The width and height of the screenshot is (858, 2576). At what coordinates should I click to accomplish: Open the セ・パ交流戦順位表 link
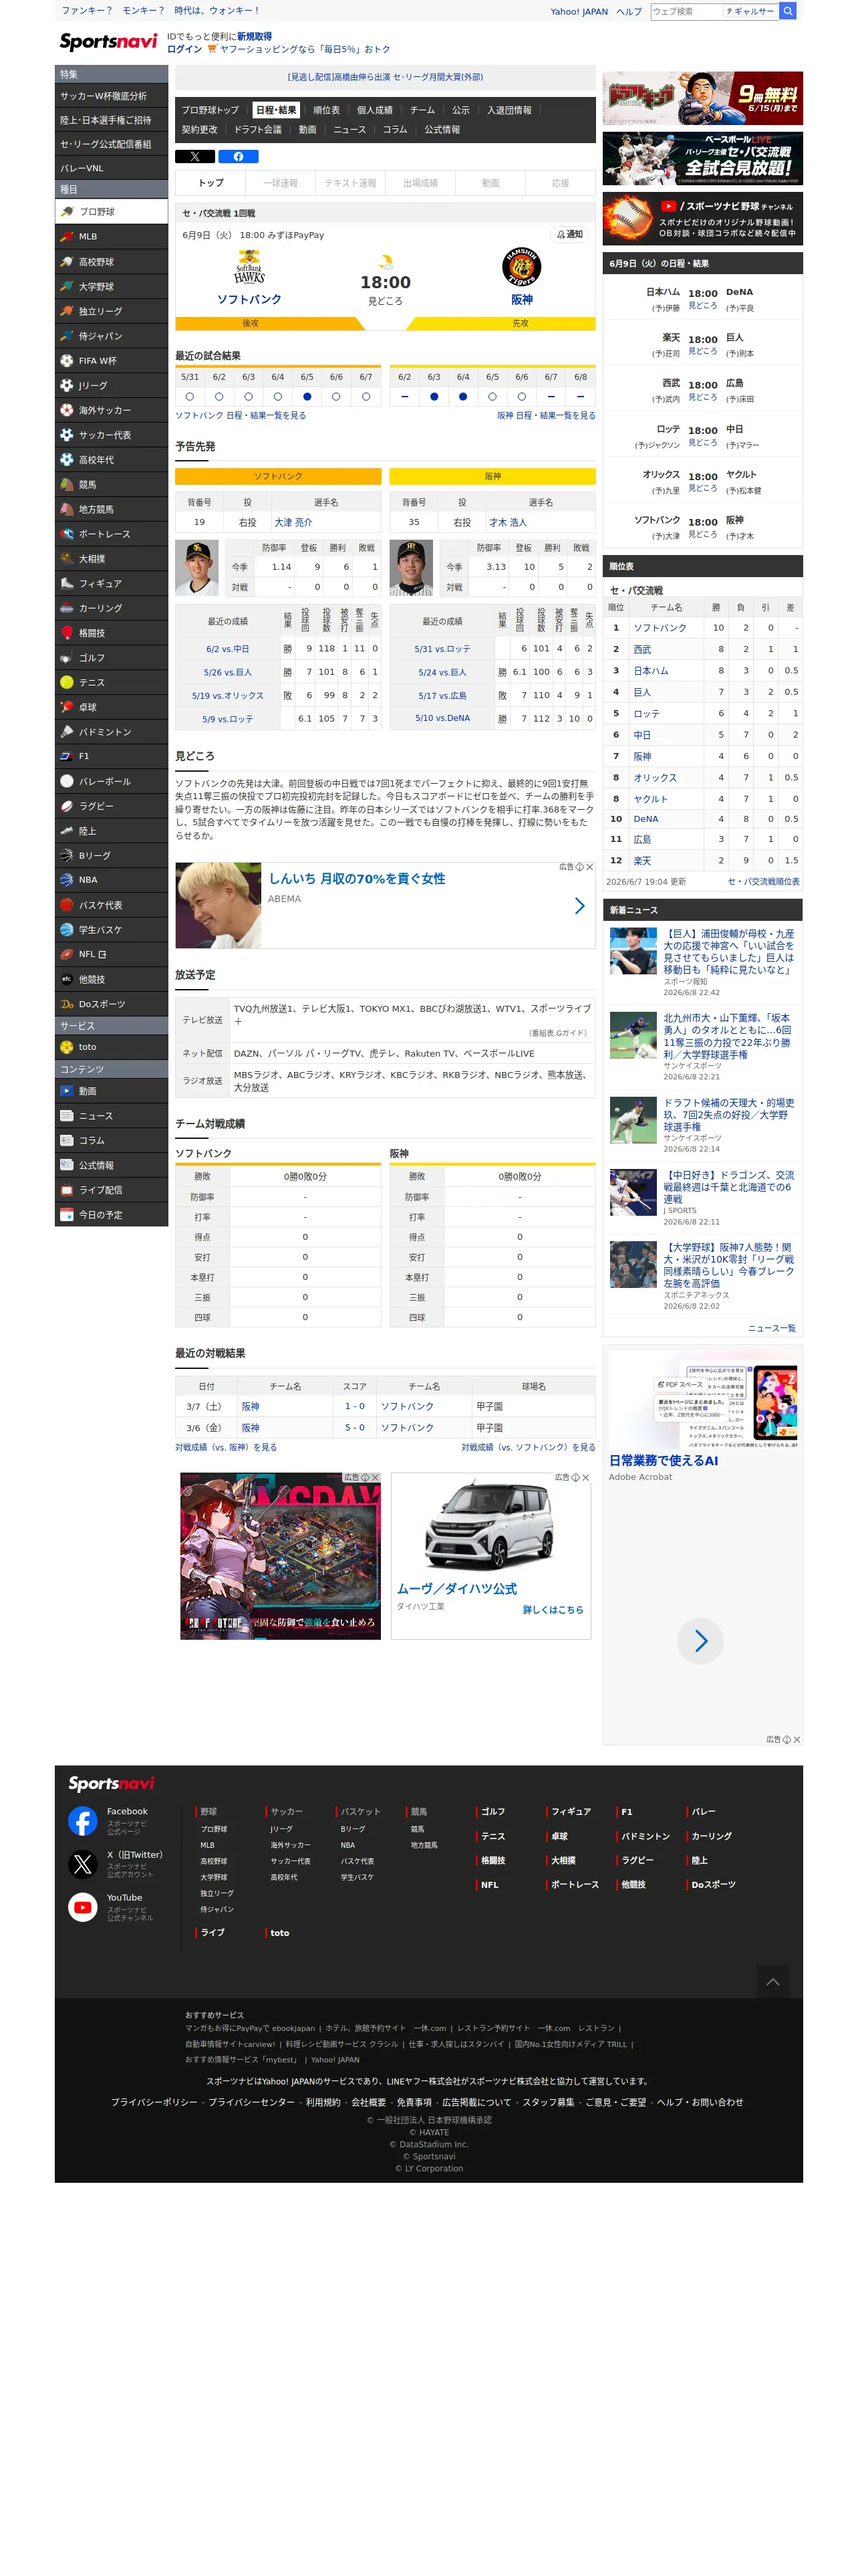click(x=763, y=882)
